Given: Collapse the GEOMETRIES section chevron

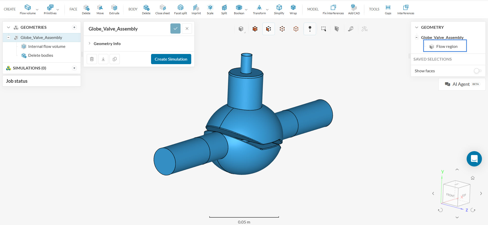Looking at the screenshot, I should (x=8, y=27).
